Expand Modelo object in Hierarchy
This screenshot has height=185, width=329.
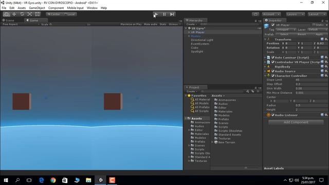pos(189,36)
